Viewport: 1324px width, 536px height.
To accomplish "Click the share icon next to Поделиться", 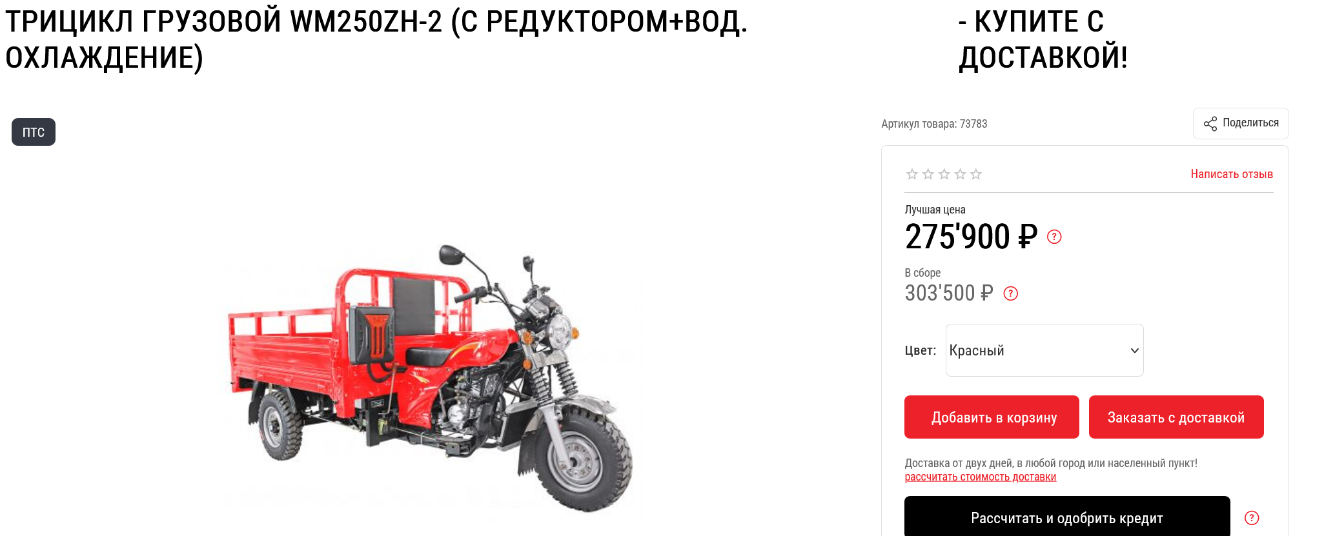I will pyautogui.click(x=1210, y=124).
